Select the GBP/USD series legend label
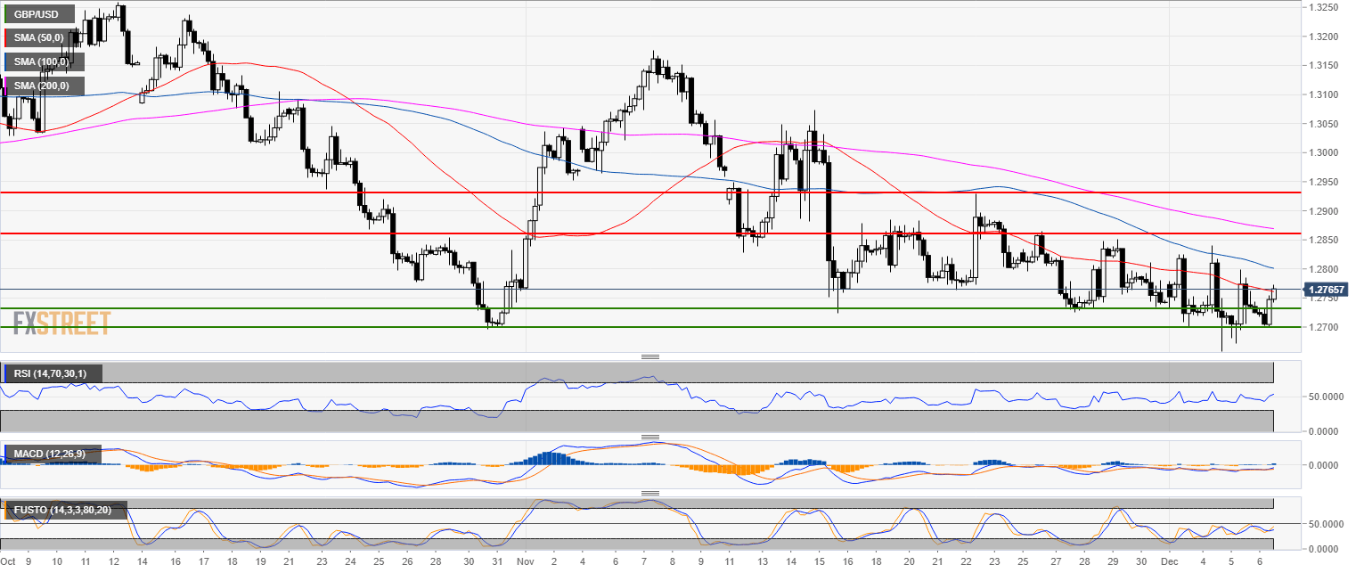The width and height of the screenshot is (1364, 573). click(x=36, y=15)
